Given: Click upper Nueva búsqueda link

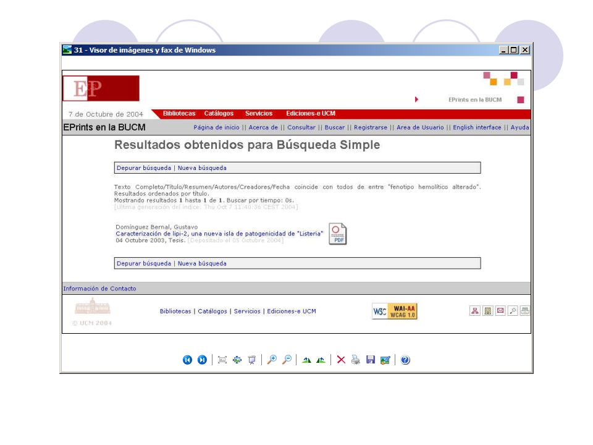Looking at the screenshot, I should (x=202, y=168).
